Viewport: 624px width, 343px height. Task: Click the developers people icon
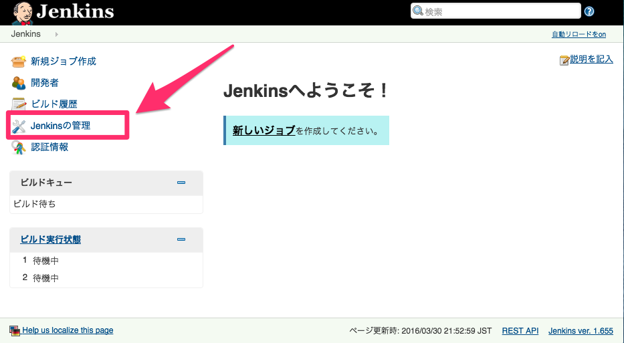click(18, 83)
